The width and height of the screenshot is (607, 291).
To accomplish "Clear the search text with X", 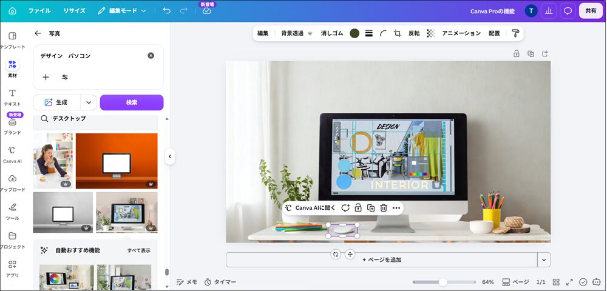I will (x=151, y=56).
